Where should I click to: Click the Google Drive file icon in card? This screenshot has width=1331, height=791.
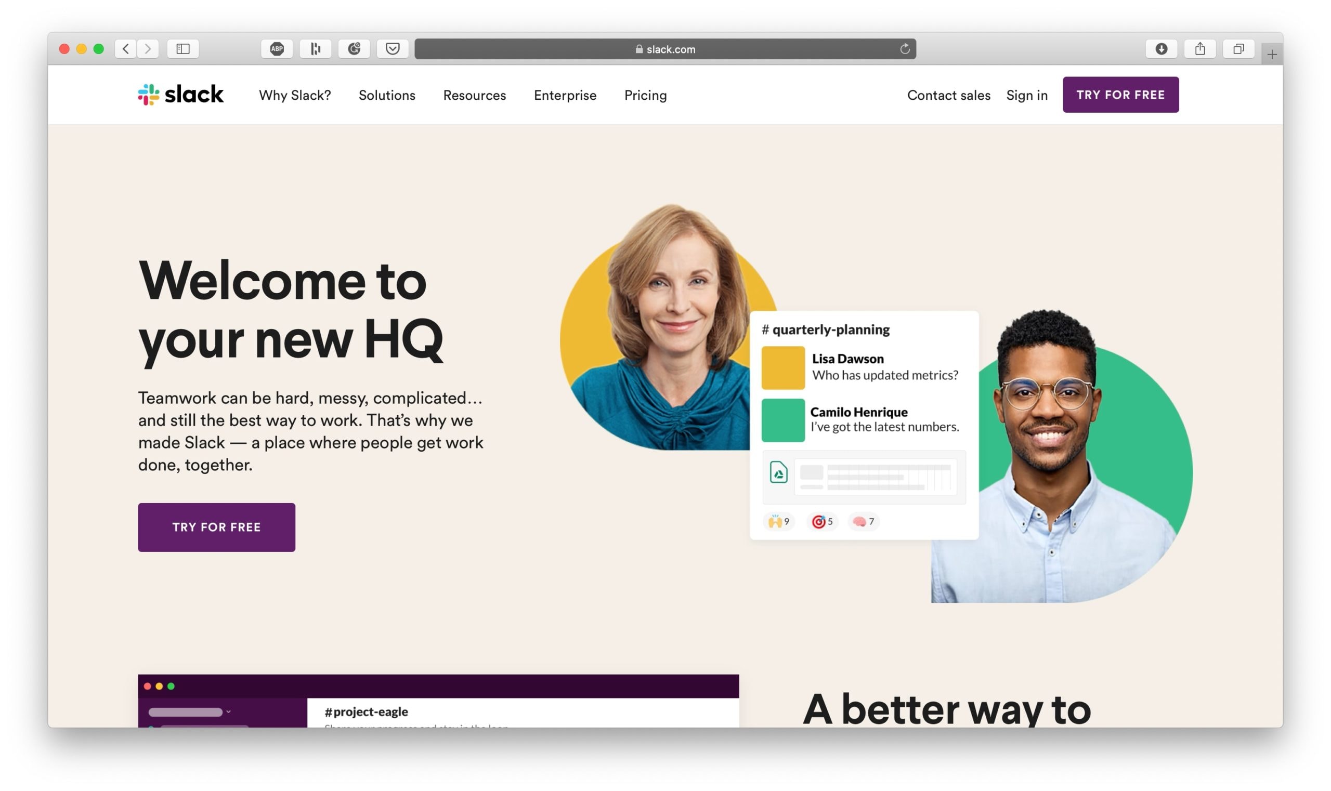[x=778, y=472]
